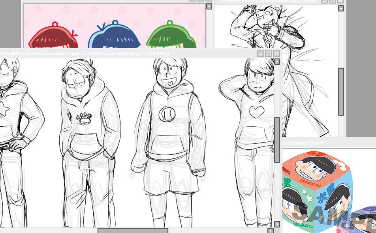Maximize the OsomatsuWIP.png canvas window
The width and height of the screenshot is (376, 233).
[x=269, y=53]
